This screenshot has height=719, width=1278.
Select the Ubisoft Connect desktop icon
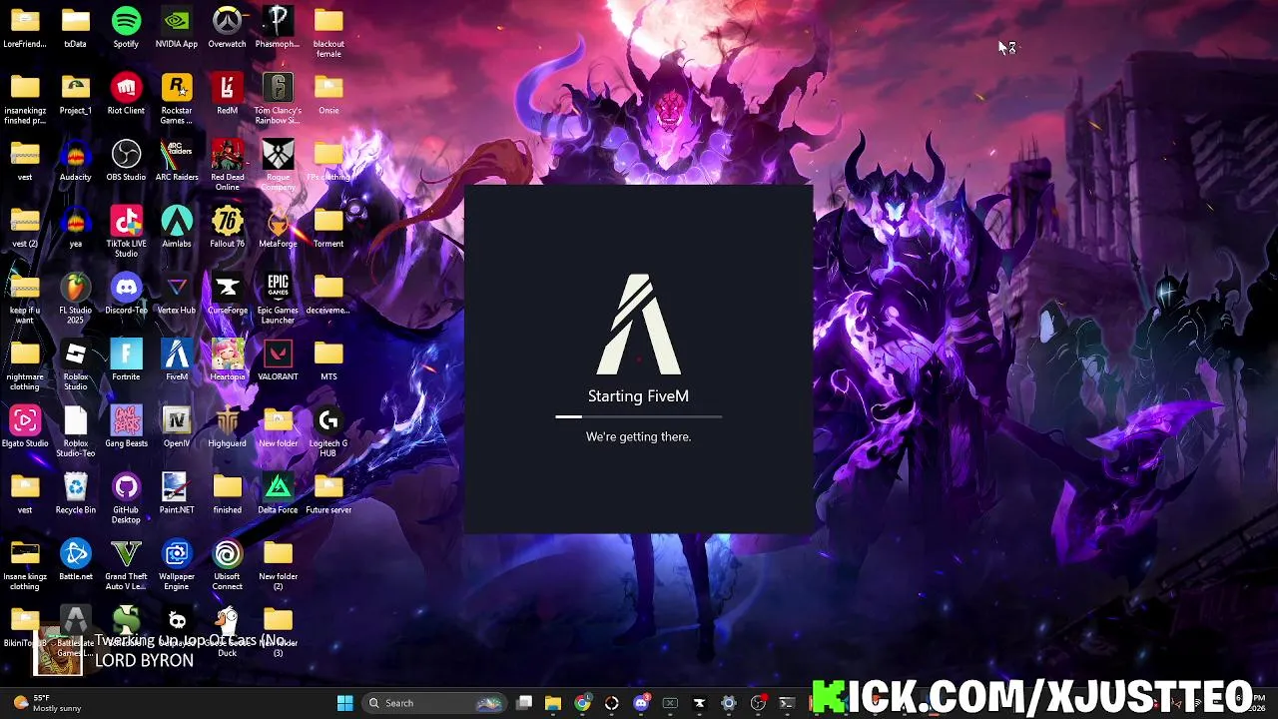(x=228, y=565)
